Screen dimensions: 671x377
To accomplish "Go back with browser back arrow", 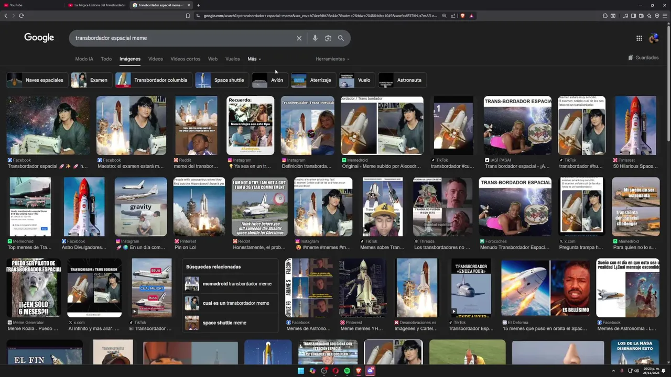I will [6, 16].
